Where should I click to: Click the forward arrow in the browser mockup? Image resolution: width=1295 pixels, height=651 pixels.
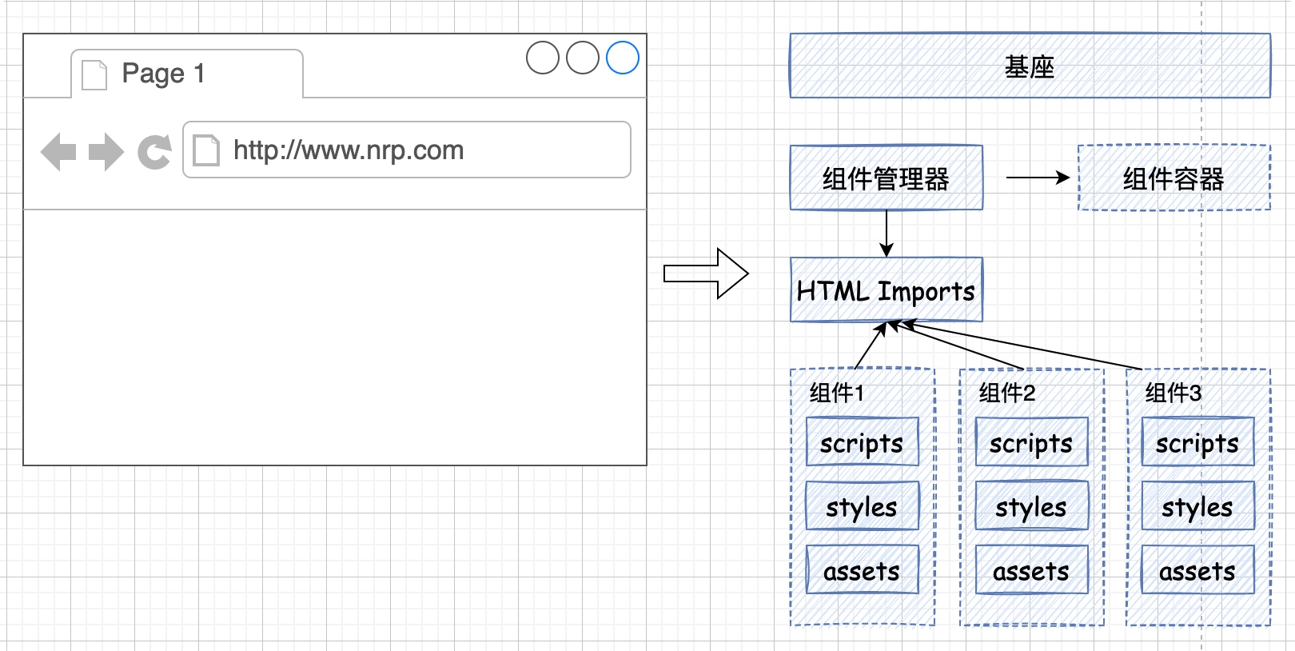point(106,151)
